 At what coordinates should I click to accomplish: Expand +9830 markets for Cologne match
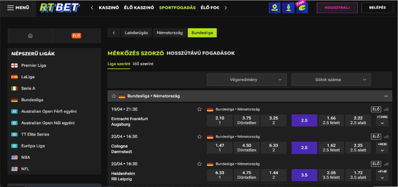382,148
